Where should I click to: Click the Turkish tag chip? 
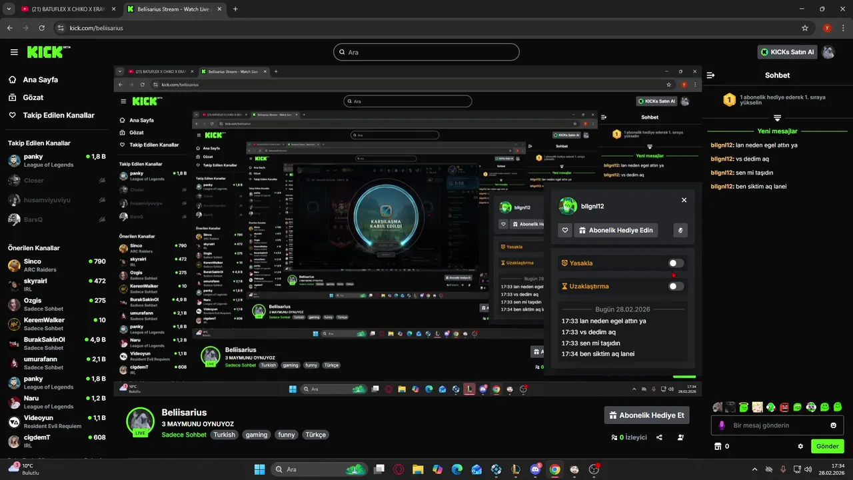(x=225, y=435)
